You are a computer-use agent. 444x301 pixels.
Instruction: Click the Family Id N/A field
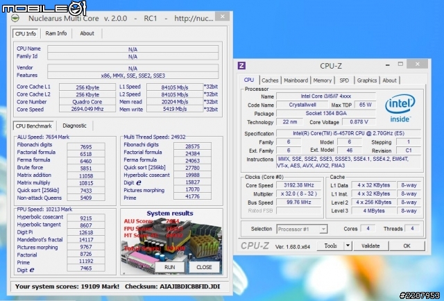[x=133, y=56]
